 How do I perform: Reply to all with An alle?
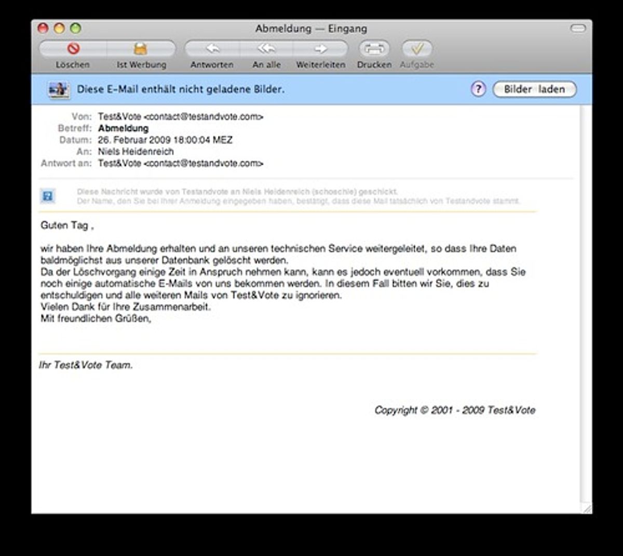267,49
